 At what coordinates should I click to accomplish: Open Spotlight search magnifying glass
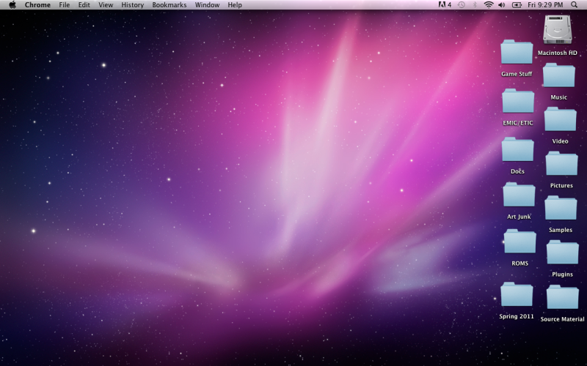coord(574,5)
